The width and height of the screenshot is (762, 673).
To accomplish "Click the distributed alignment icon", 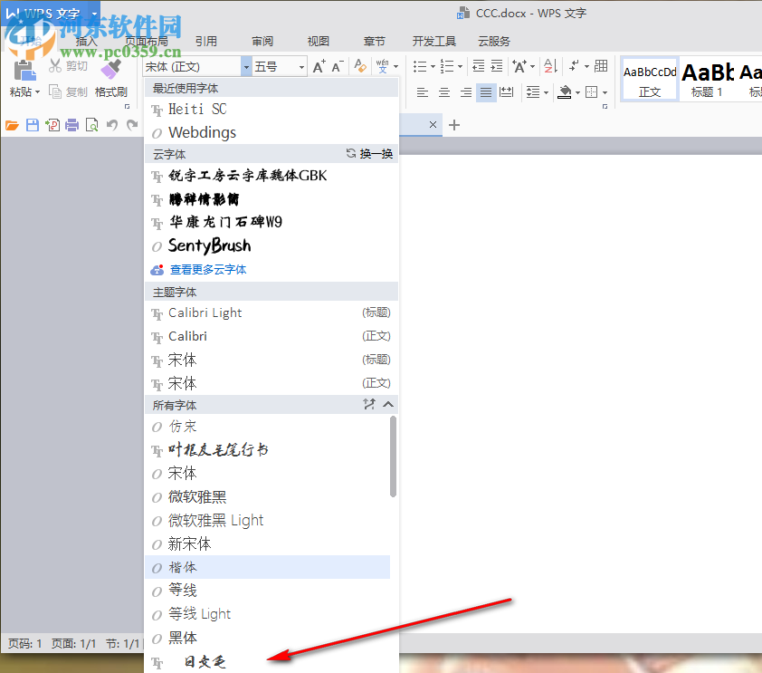I will pyautogui.click(x=507, y=91).
